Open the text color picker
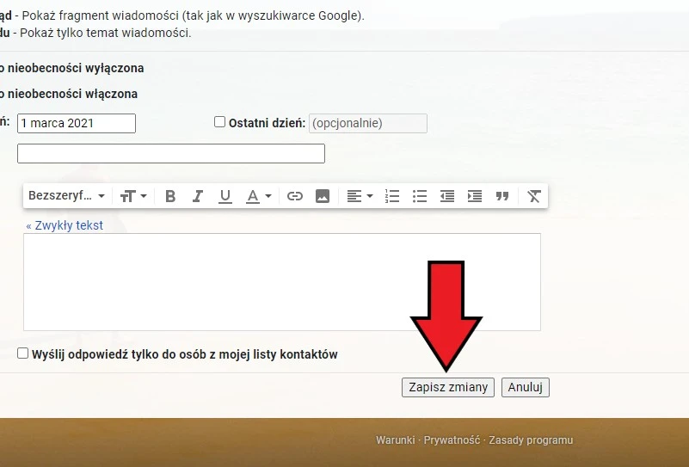Image resolution: width=689 pixels, height=467 pixels. (258, 196)
